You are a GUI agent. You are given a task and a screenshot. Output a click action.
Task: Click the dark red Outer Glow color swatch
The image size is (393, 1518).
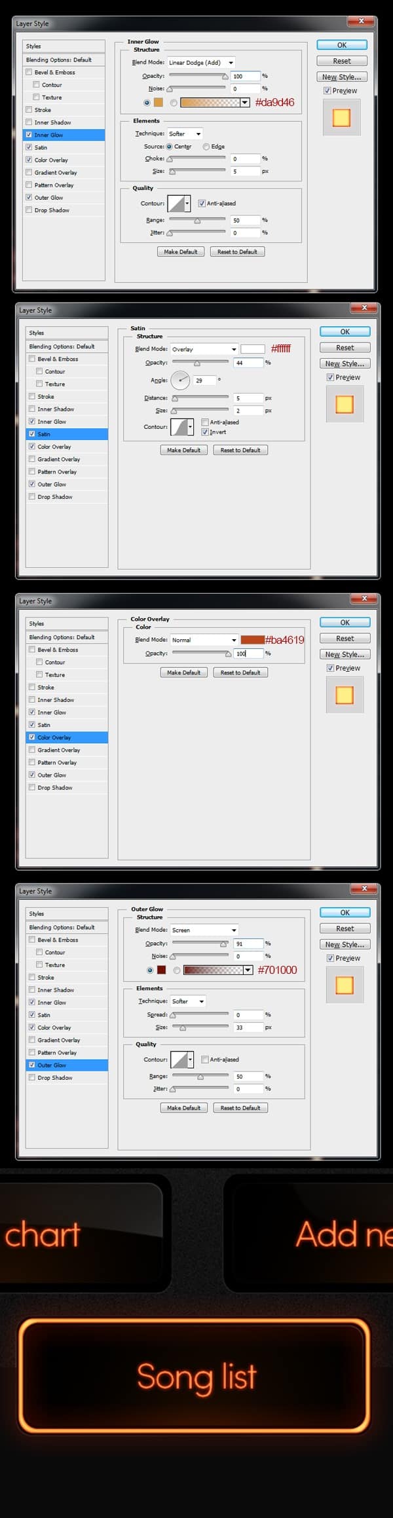161,970
